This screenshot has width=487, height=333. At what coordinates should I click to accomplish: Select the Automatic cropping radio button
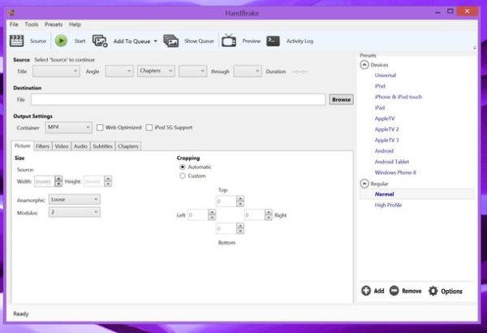click(x=183, y=167)
